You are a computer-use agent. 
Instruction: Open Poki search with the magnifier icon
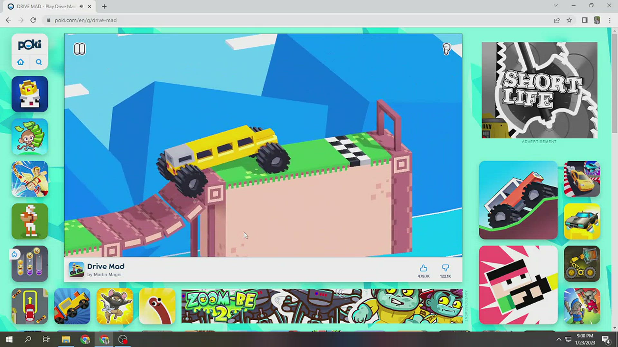point(39,62)
